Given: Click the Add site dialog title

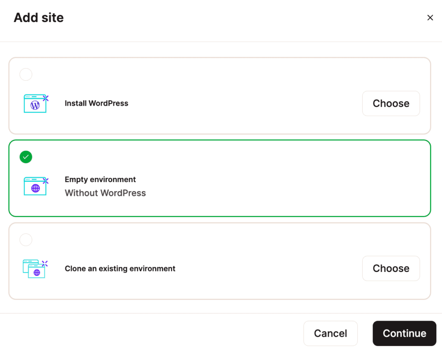Looking at the screenshot, I should coord(38,17).
